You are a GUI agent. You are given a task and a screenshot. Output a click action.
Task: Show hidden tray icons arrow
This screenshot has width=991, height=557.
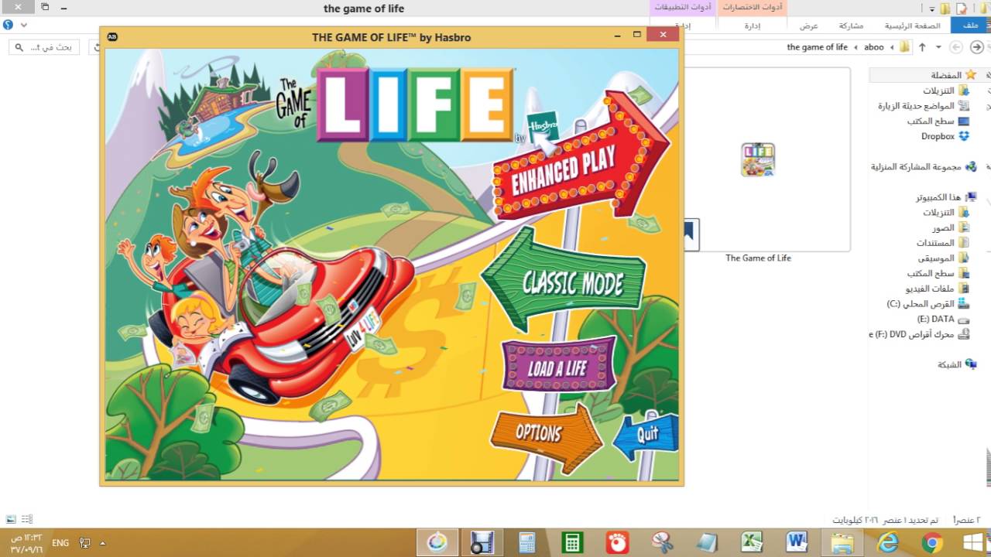pyautogui.click(x=102, y=543)
